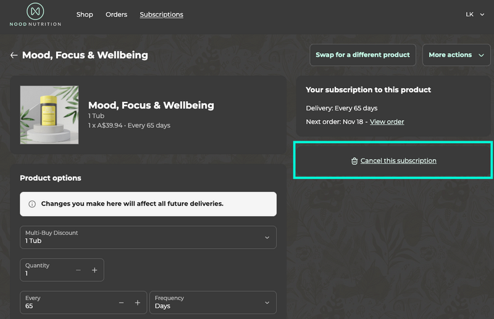This screenshot has height=319, width=494.
Task: Decrease the Every 65 interval value
Action: pyautogui.click(x=121, y=303)
